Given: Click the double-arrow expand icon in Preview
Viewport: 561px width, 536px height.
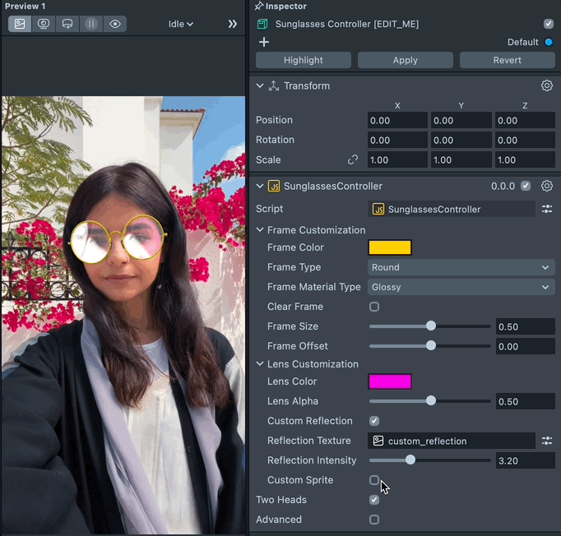Looking at the screenshot, I should pos(232,24).
